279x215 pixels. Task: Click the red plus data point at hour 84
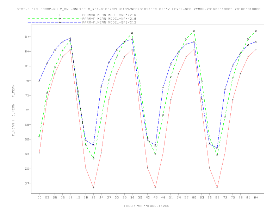coord(256,50)
